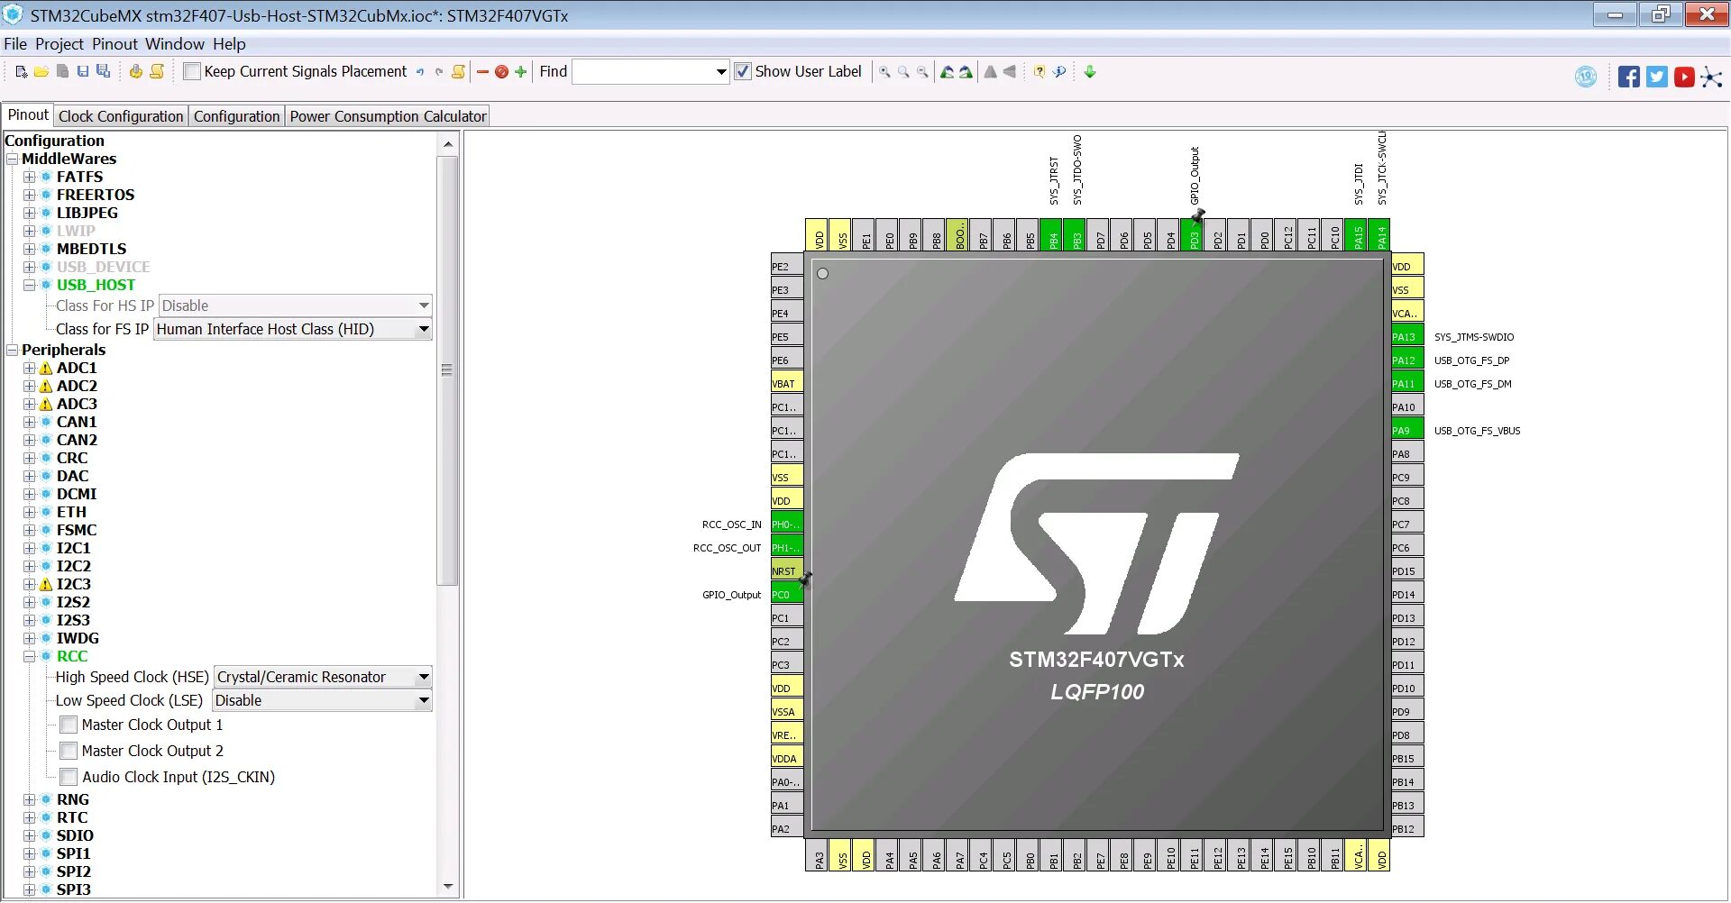Collapse the Peripherals section
This screenshot has height=903, width=1731.
click(x=12, y=350)
